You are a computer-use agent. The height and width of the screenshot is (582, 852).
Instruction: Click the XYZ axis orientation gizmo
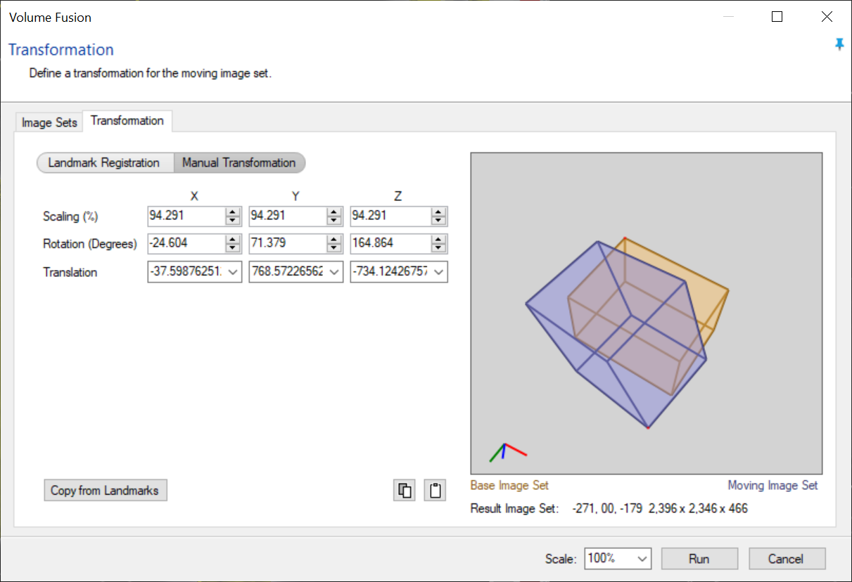point(507,452)
